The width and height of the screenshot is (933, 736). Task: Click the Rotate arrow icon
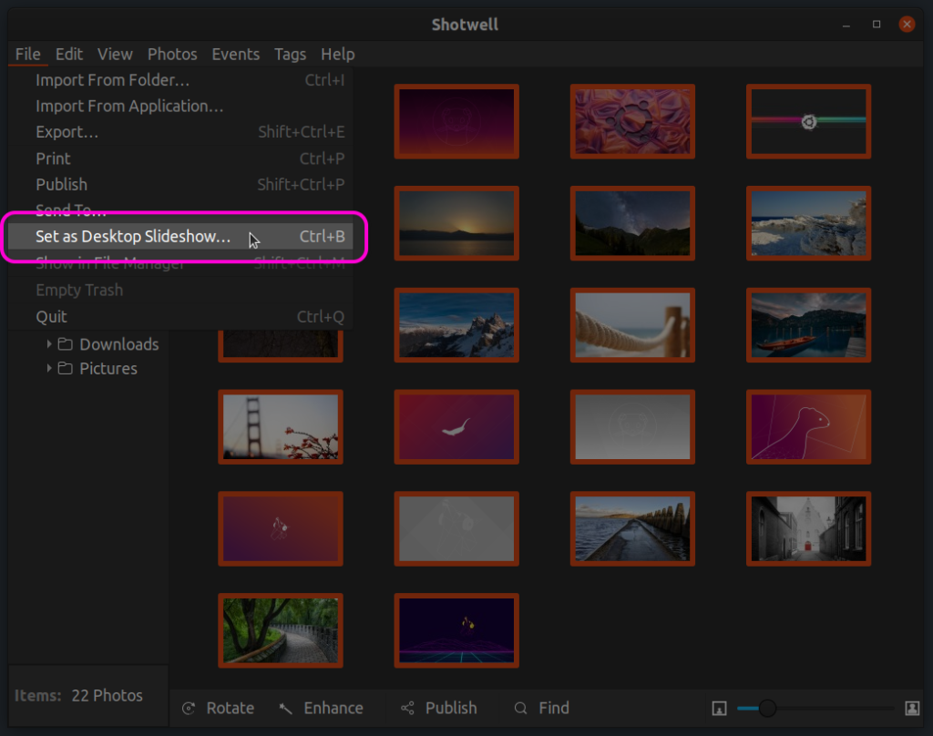coord(189,708)
